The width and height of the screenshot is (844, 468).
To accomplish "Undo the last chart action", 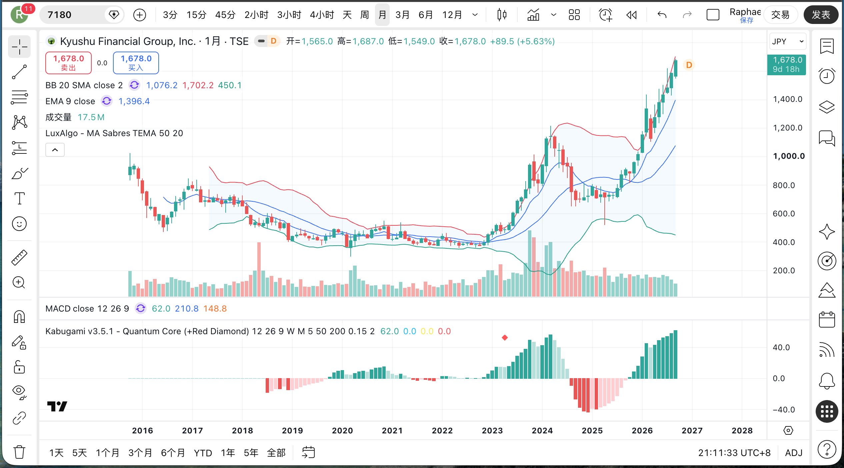I will pyautogui.click(x=662, y=15).
